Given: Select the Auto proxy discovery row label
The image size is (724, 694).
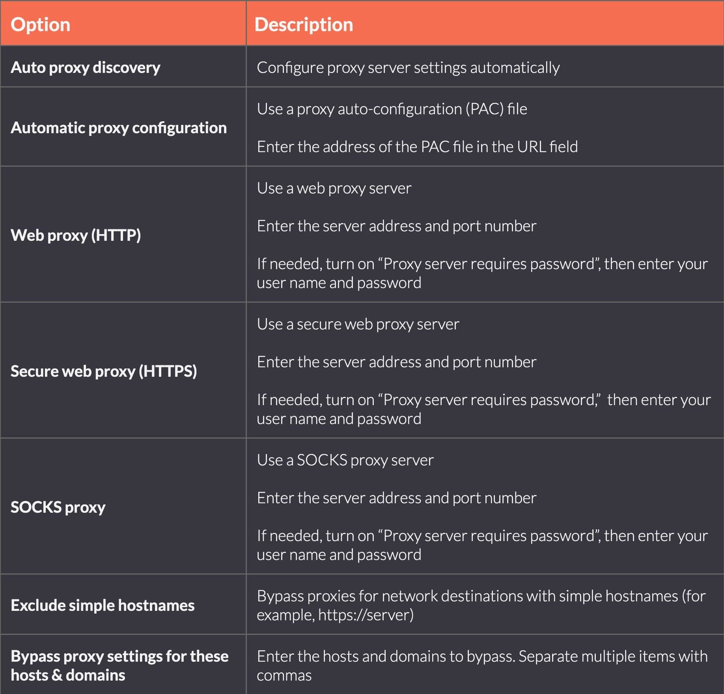Looking at the screenshot, I should point(86,67).
